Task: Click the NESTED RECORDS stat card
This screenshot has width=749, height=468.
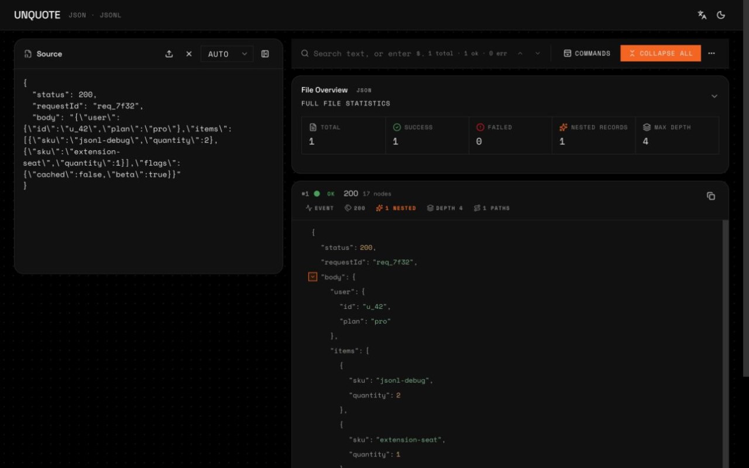Action: pos(593,135)
